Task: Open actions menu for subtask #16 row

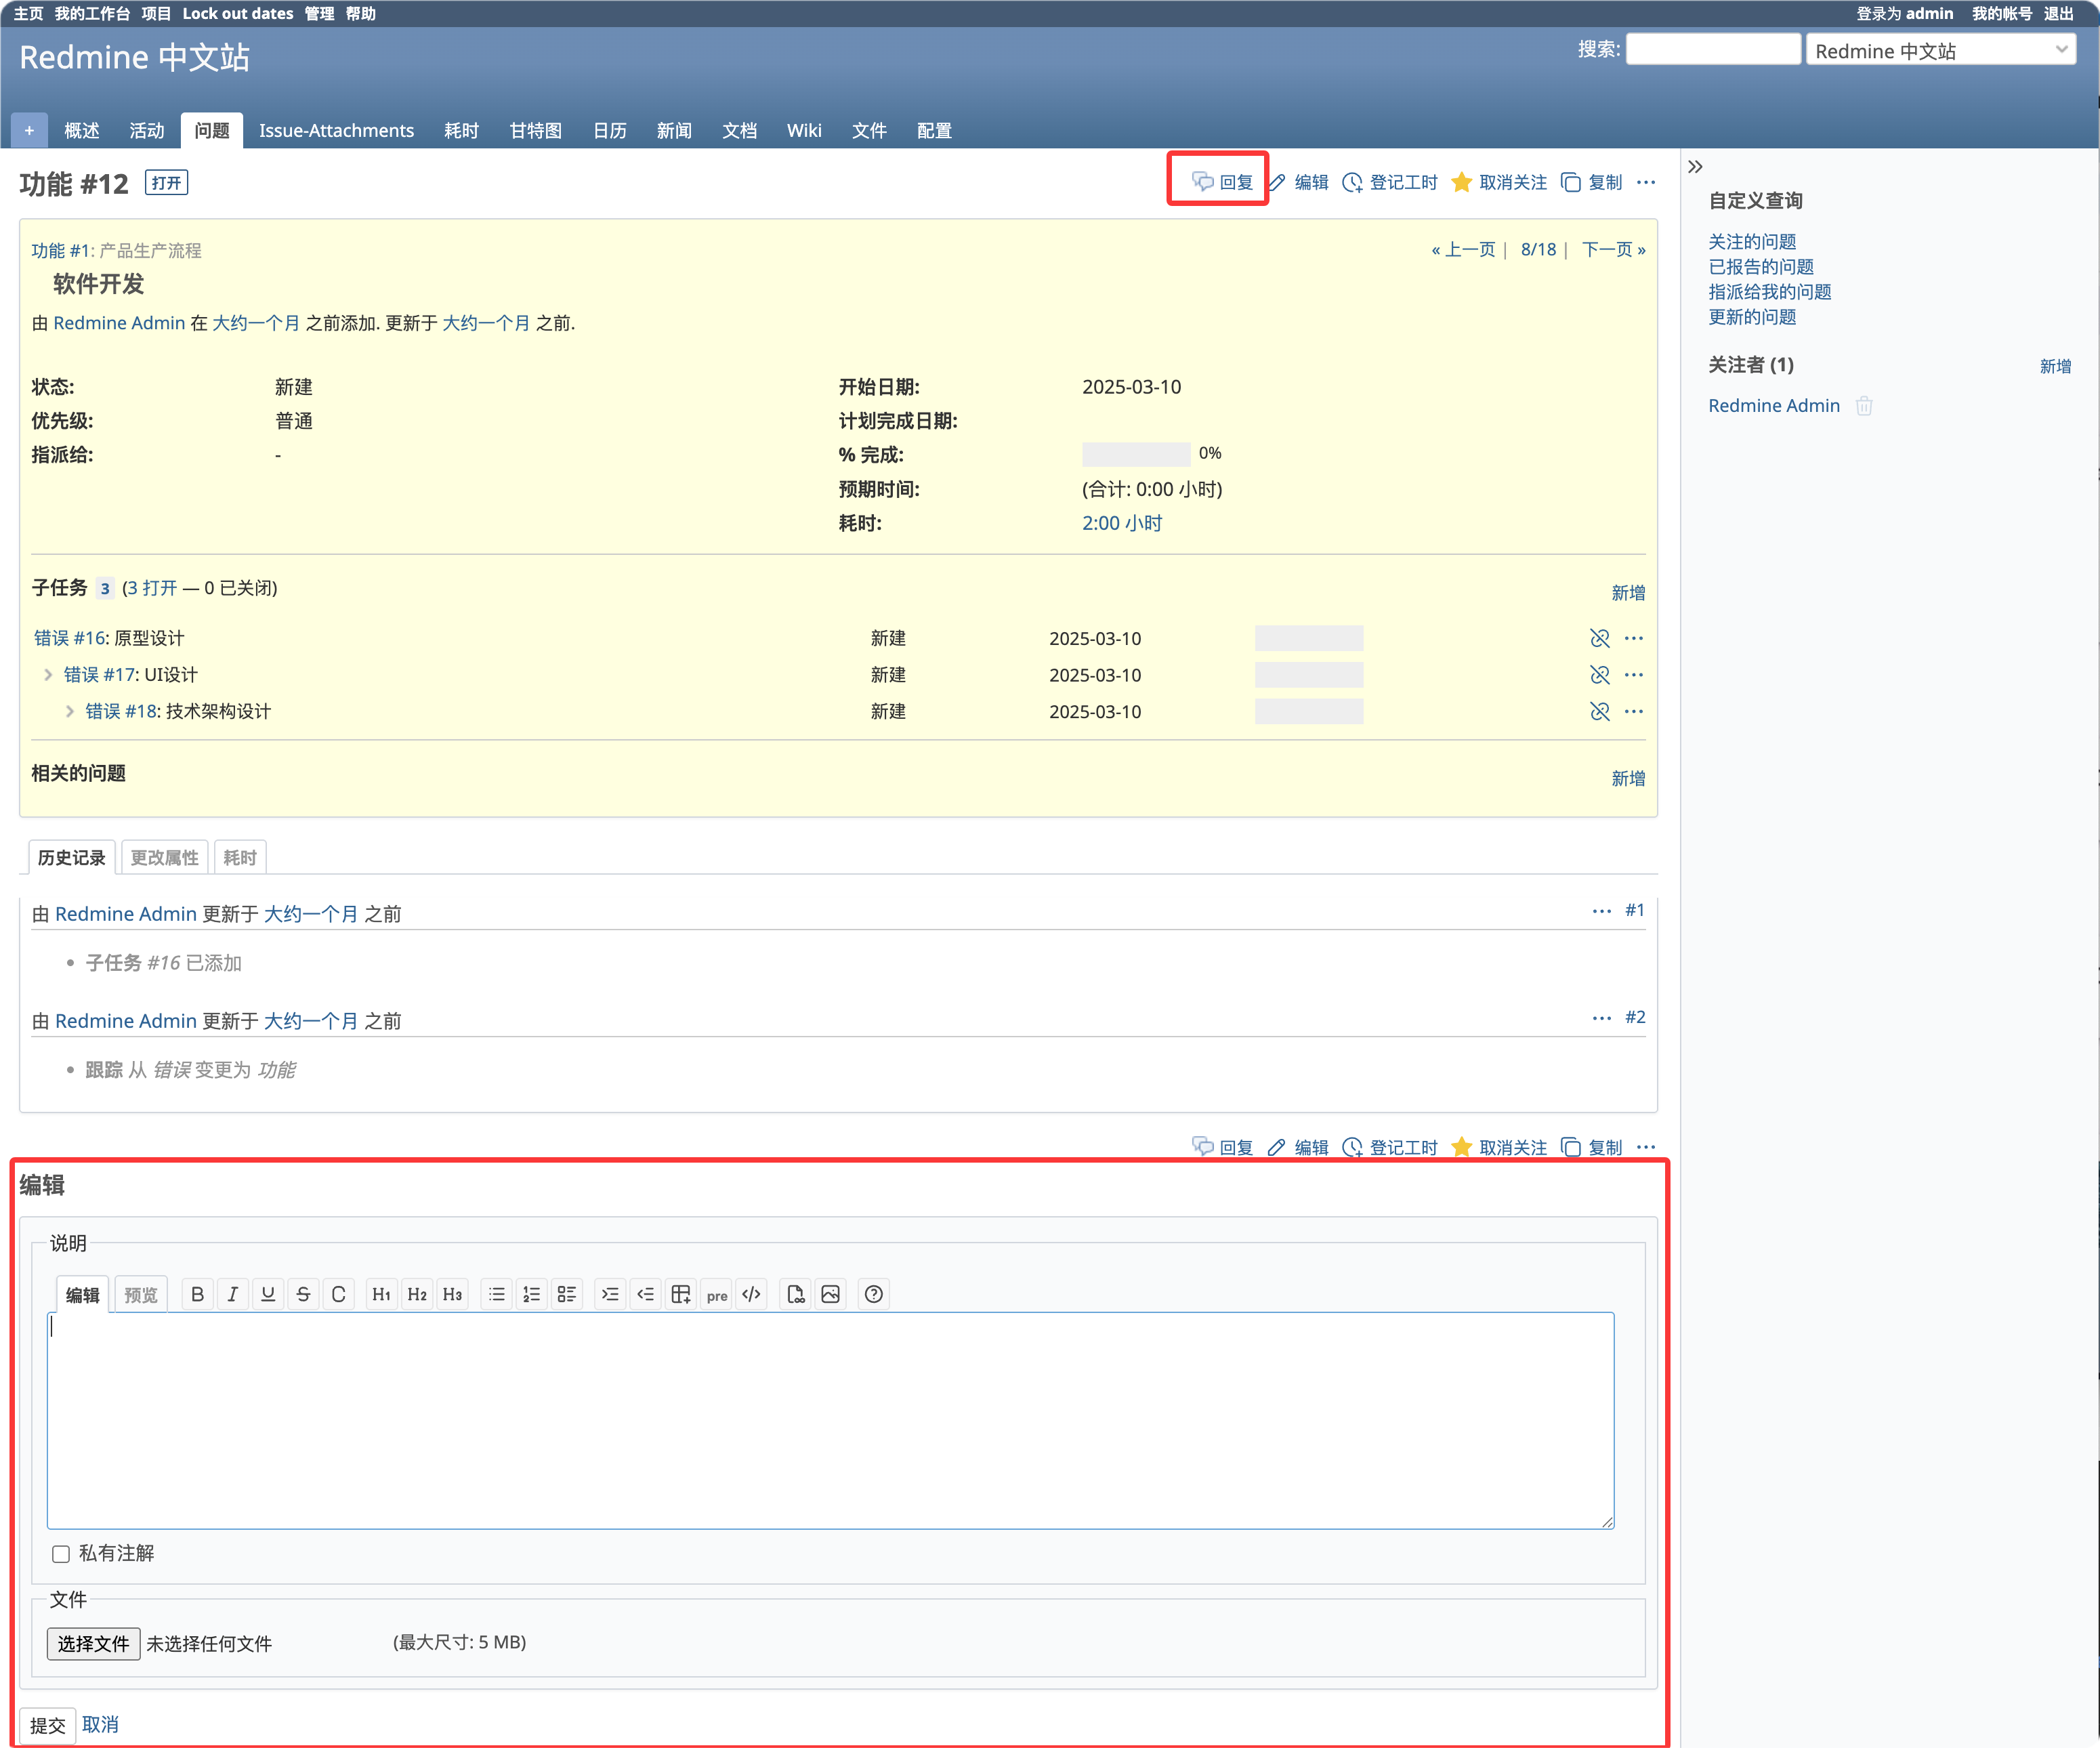Action: point(1633,638)
